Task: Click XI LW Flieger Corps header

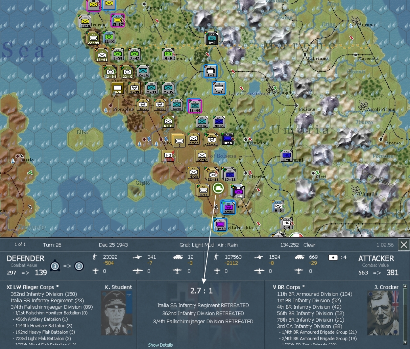Action: pos(33,287)
